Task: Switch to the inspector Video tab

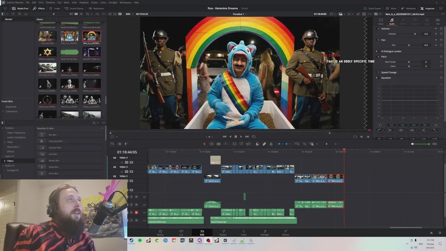Action: pos(381,22)
